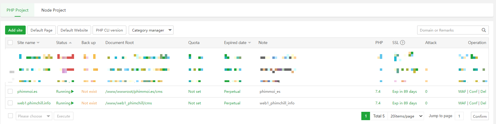Tick the checkbox for web1.phimchill.info
The height and width of the screenshot is (124, 496).
pos(10,103)
